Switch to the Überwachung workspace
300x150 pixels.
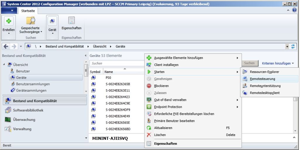pyautogui.click(x=24, y=120)
